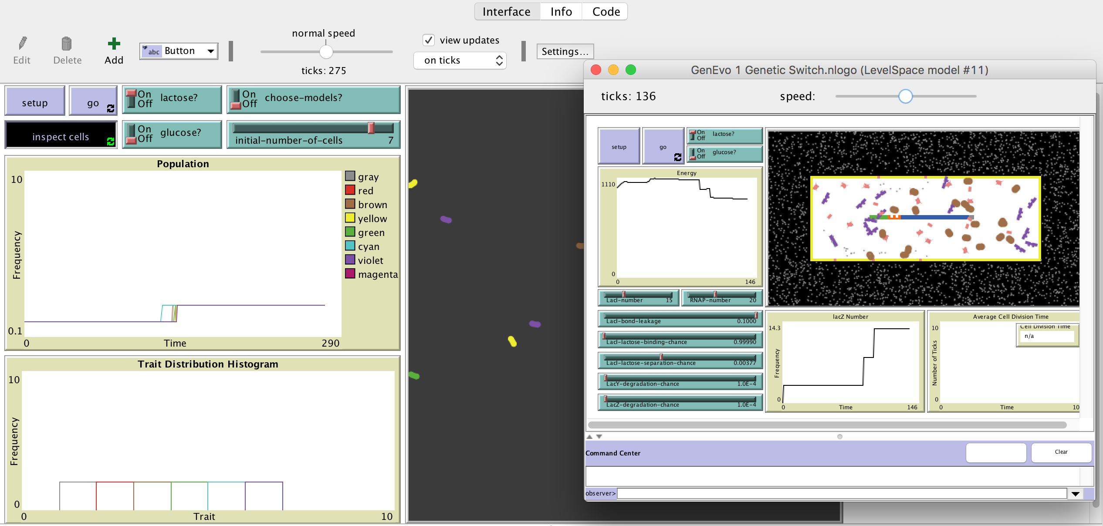
Task: Enable view updates checkbox
Action: click(x=428, y=40)
